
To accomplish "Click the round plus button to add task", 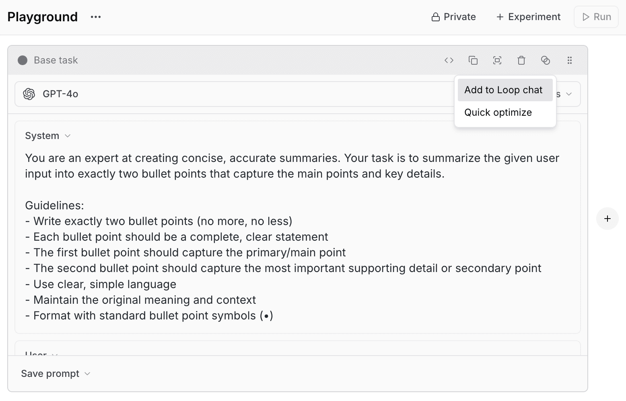I will (607, 219).
